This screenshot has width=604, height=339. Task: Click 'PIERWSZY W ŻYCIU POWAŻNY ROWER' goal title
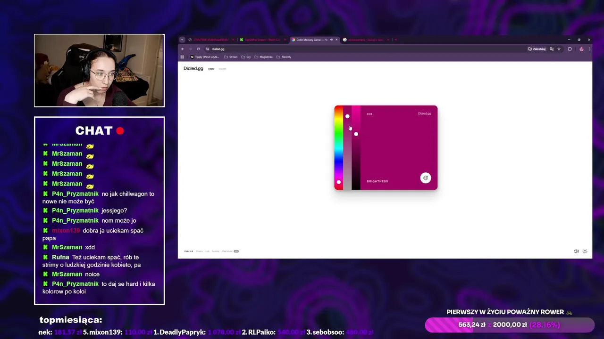coord(505,312)
